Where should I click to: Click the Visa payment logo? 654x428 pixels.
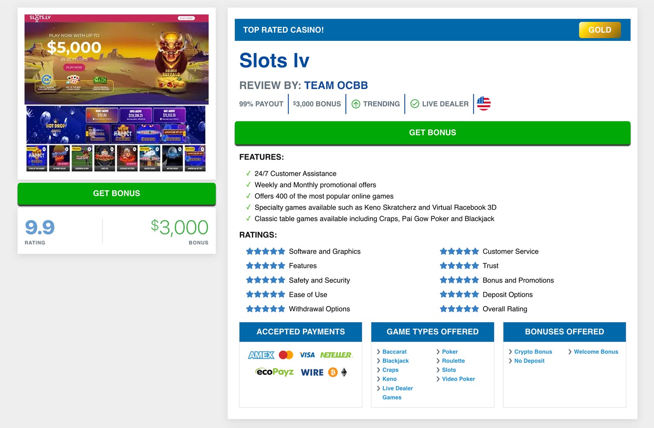click(x=307, y=355)
